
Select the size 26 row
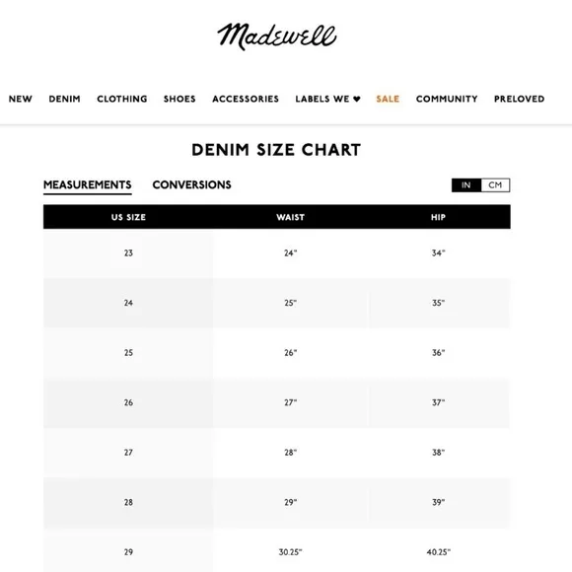click(276, 402)
